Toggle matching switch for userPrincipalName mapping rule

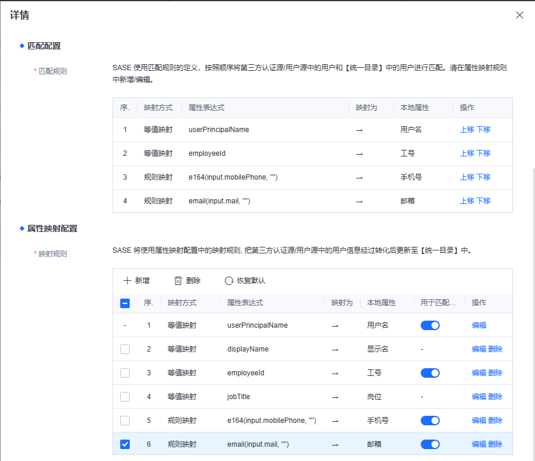(430, 325)
